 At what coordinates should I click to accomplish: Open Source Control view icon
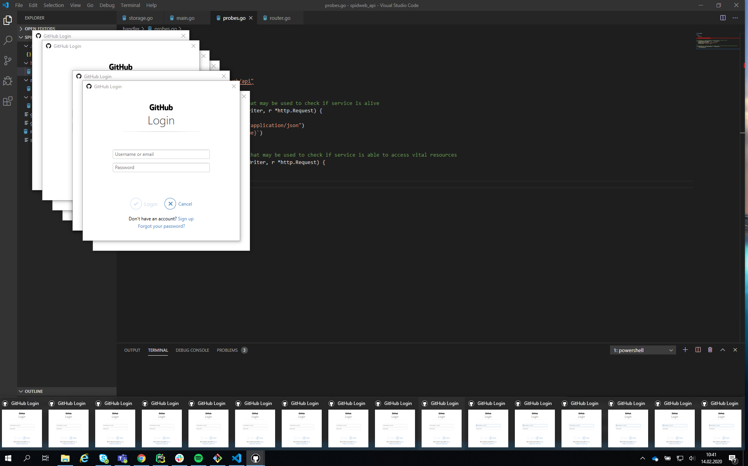click(8, 61)
